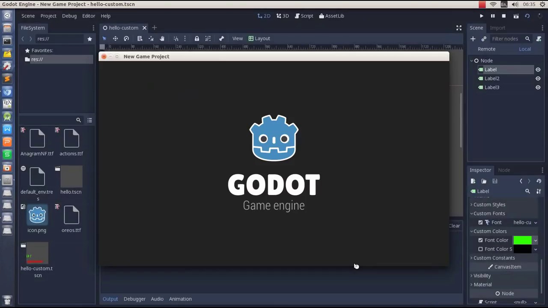Open the Debugger bottom panel

tap(134, 299)
